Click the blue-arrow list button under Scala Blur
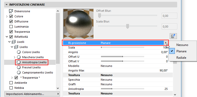 pos(173,36)
